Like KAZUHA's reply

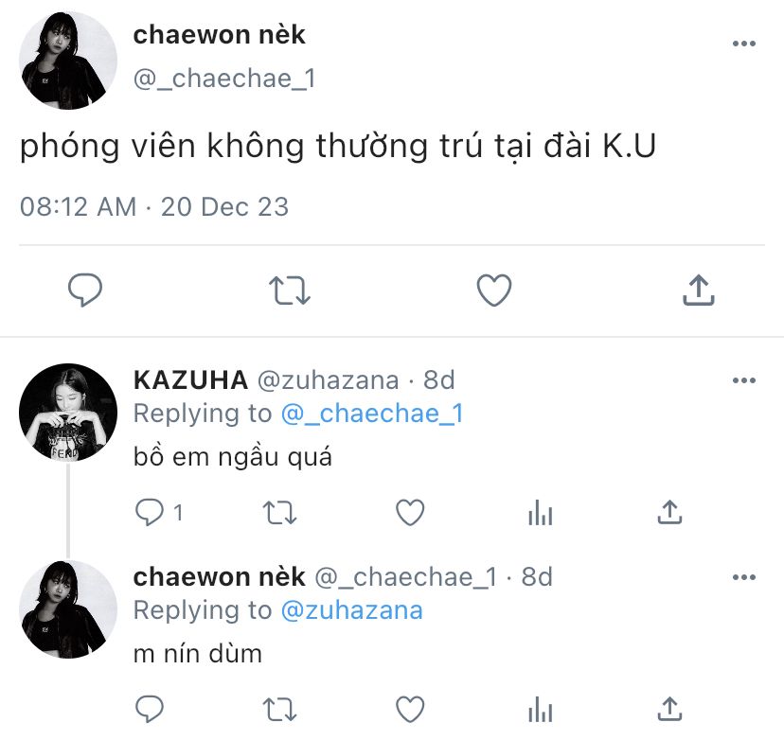[x=410, y=513]
